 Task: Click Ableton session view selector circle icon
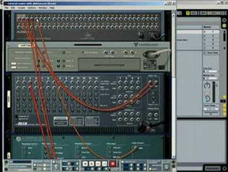224,20
